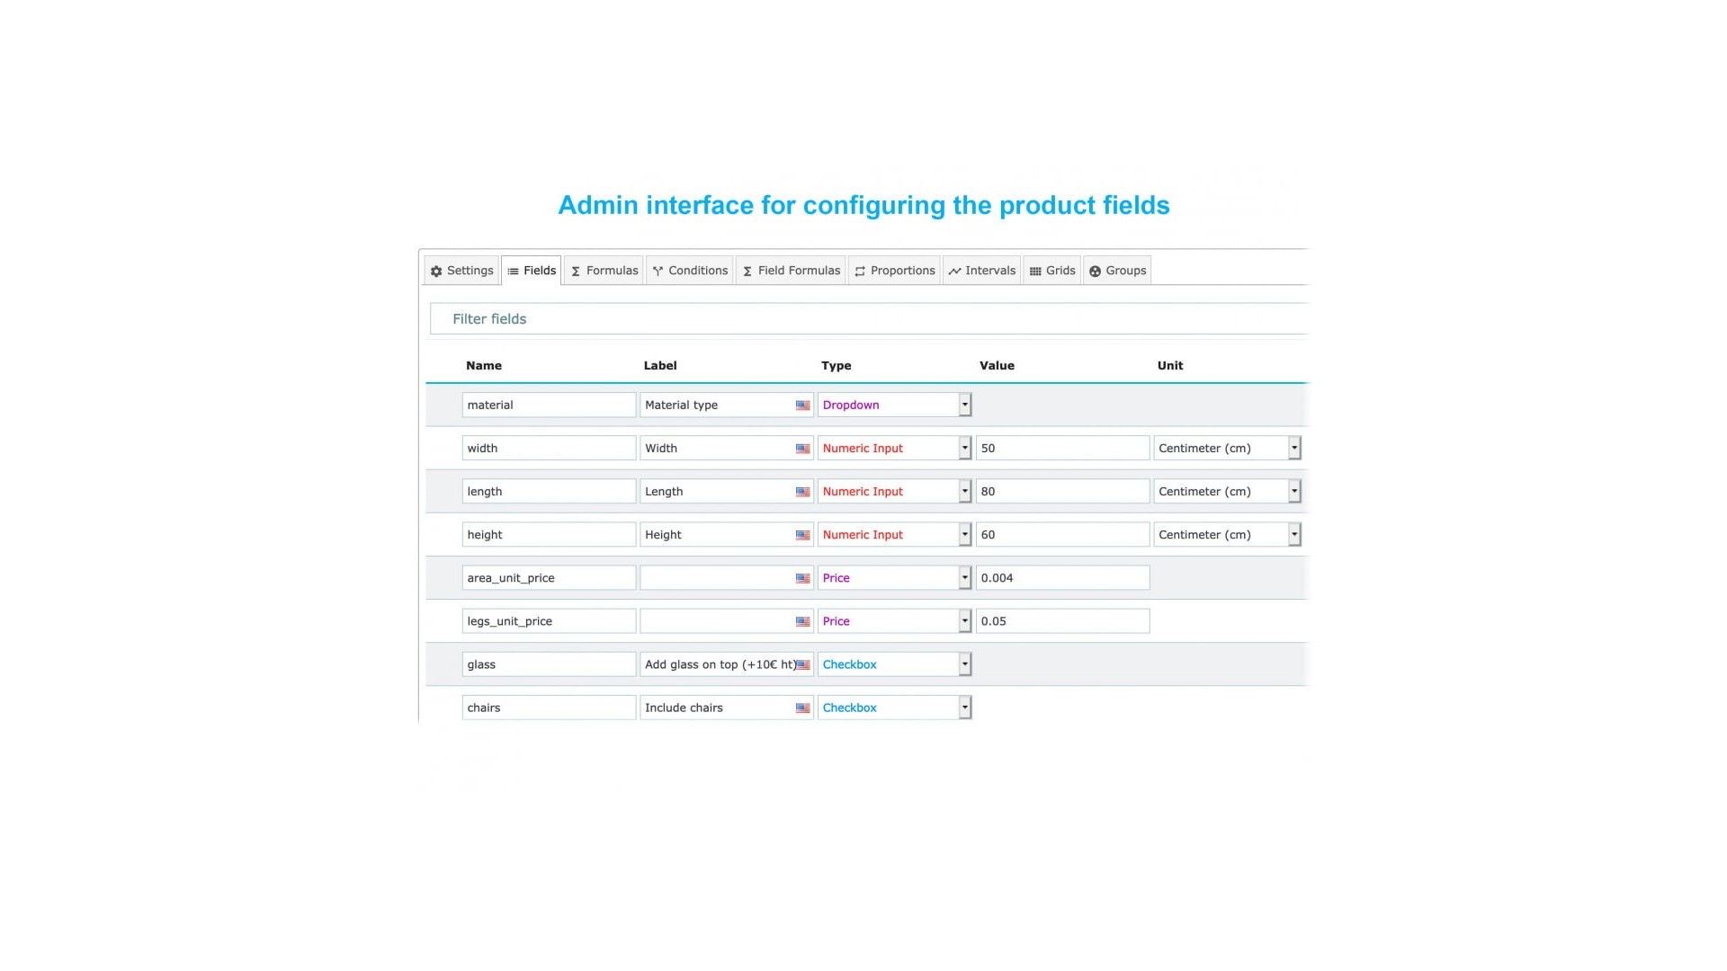
Task: Click the grid icon on Grids tab
Action: coord(1035,272)
